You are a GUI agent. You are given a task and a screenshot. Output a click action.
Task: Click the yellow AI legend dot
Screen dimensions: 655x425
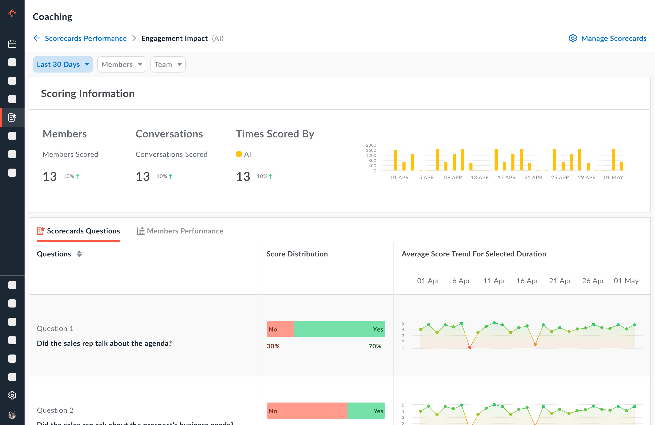[x=239, y=154]
